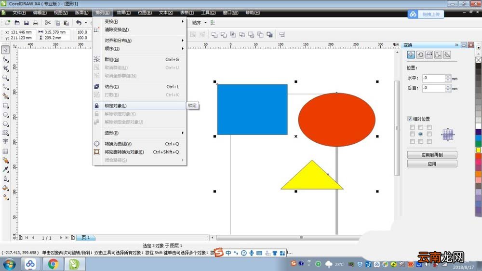482x271 pixels.
Task: Click the Print icon in the toolbar
Action: click(x=36, y=23)
